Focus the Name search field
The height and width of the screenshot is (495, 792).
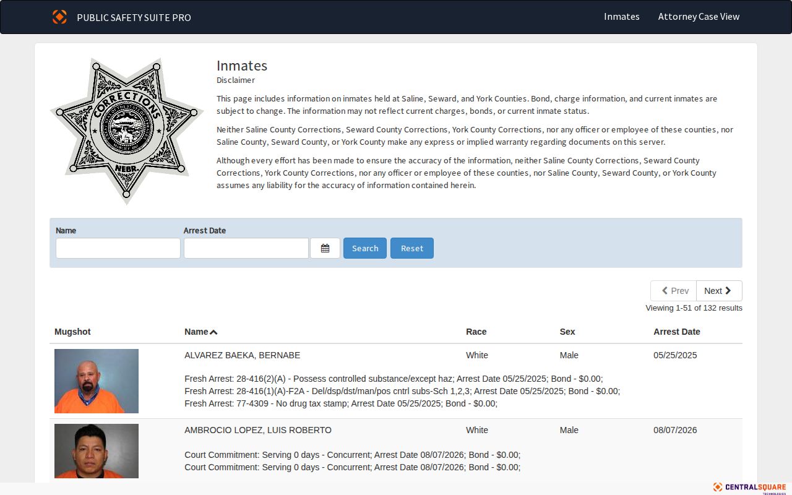pyautogui.click(x=118, y=248)
